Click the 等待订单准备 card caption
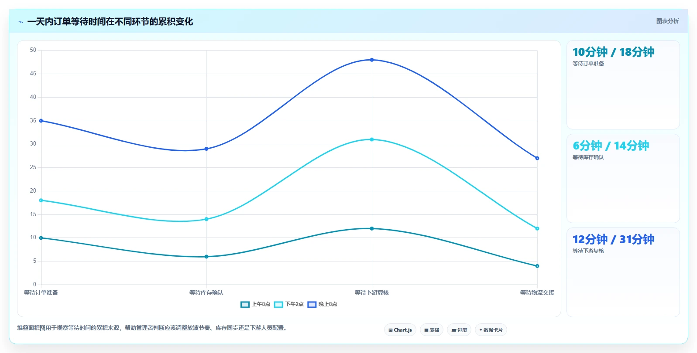 [588, 64]
